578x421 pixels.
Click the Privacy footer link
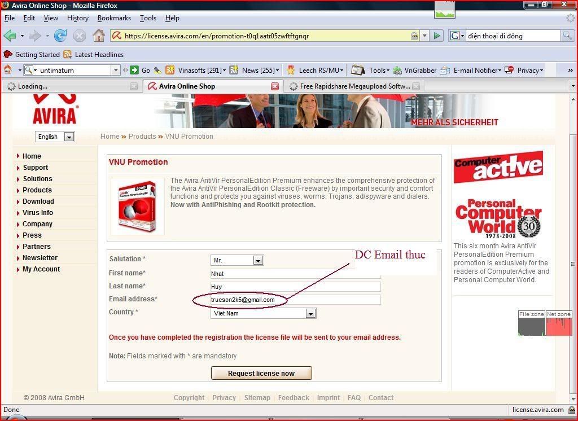(224, 398)
